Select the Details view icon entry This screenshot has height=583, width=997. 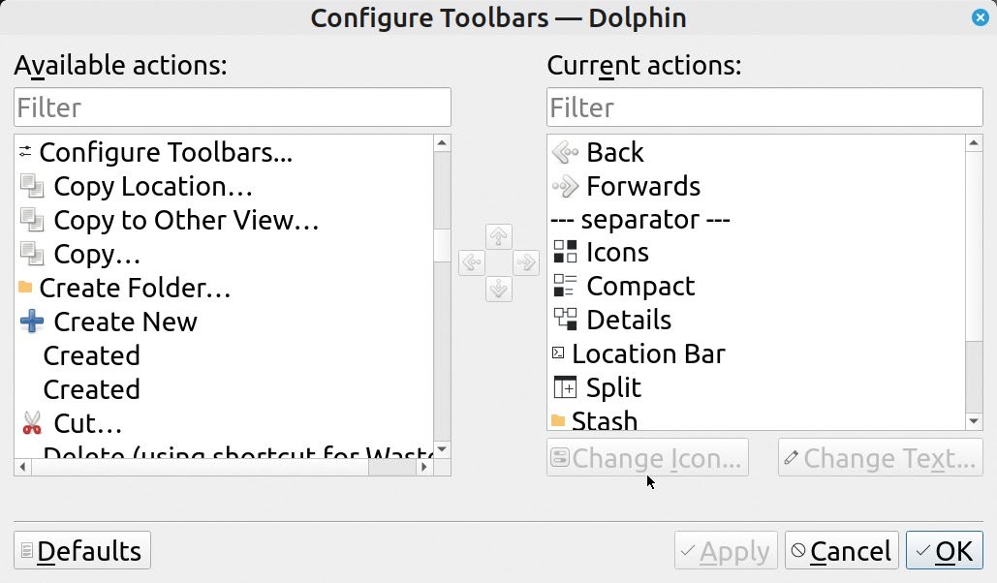[565, 320]
